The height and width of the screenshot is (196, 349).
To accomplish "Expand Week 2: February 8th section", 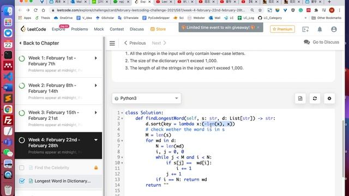I will (96, 85).
